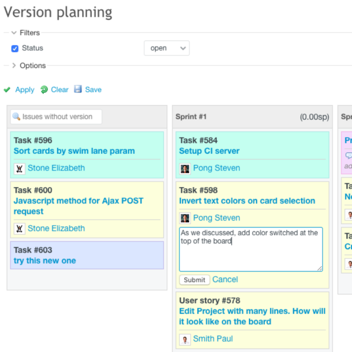This screenshot has width=352, height=352.
Task: Expand the Options section
Action: [14, 66]
